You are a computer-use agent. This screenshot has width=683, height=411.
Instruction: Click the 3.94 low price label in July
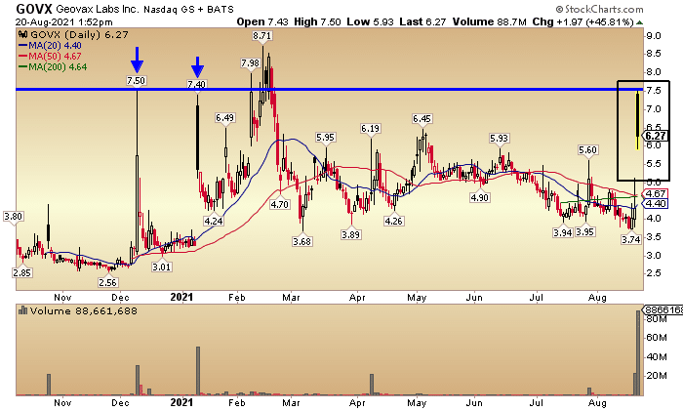tap(562, 232)
